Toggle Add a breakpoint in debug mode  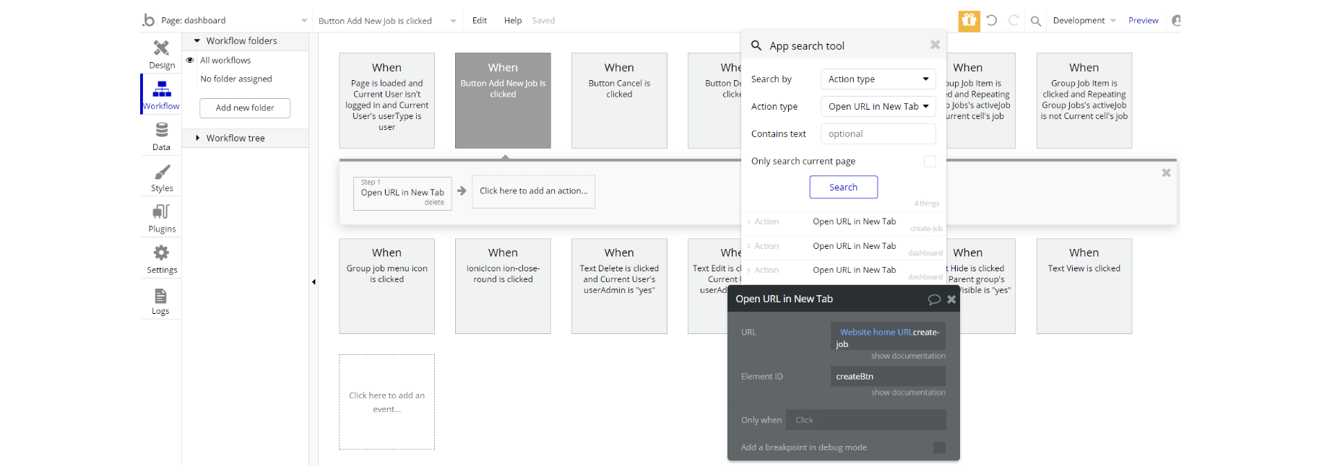pyautogui.click(x=939, y=447)
